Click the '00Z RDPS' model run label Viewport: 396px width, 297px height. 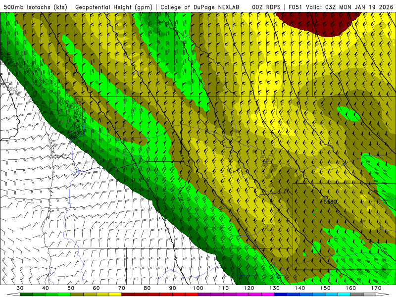pos(266,7)
